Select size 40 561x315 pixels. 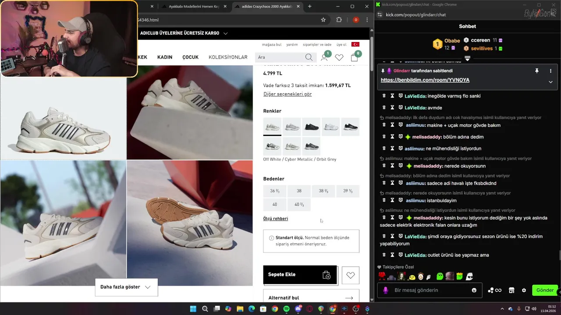pos(275,205)
